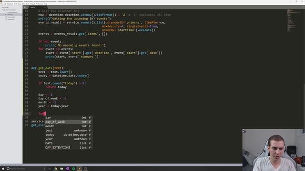
Task: Open the Project menu
Action: (x=32, y=4)
